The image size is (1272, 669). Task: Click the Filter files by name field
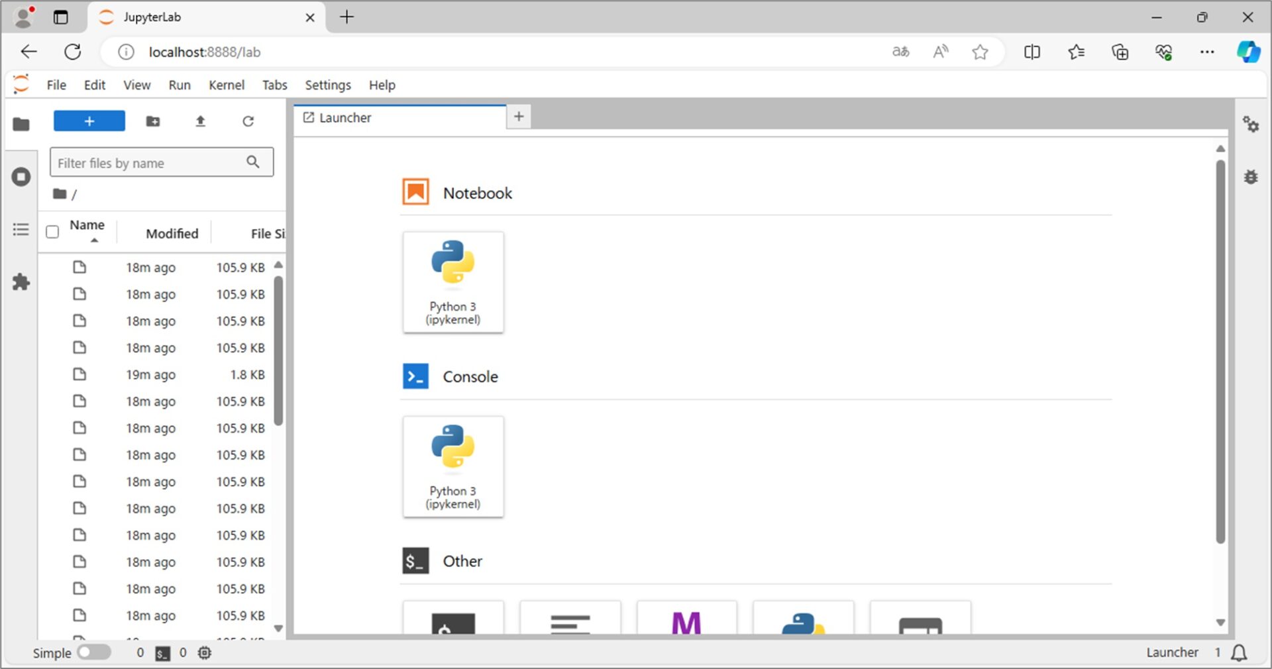coord(149,163)
